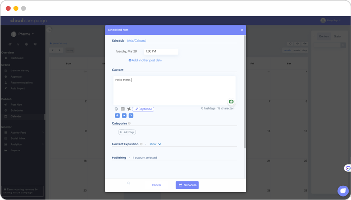Click the CaptionAI button
This screenshot has width=351, height=200.
[143, 109]
